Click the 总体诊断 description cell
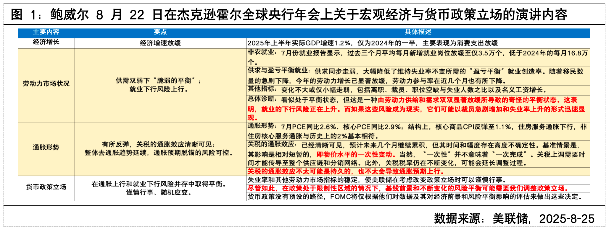Image resolution: width=609 pixels, height=229 pixels. [418, 108]
